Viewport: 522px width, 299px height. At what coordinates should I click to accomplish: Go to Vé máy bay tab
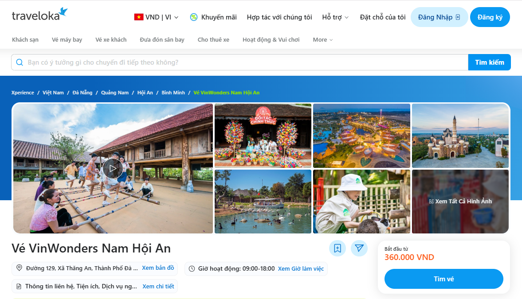click(67, 39)
